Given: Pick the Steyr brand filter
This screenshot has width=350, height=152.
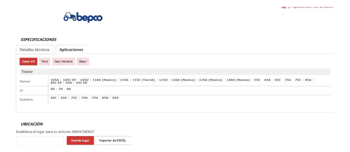Looking at the screenshot, I should pos(83,62).
